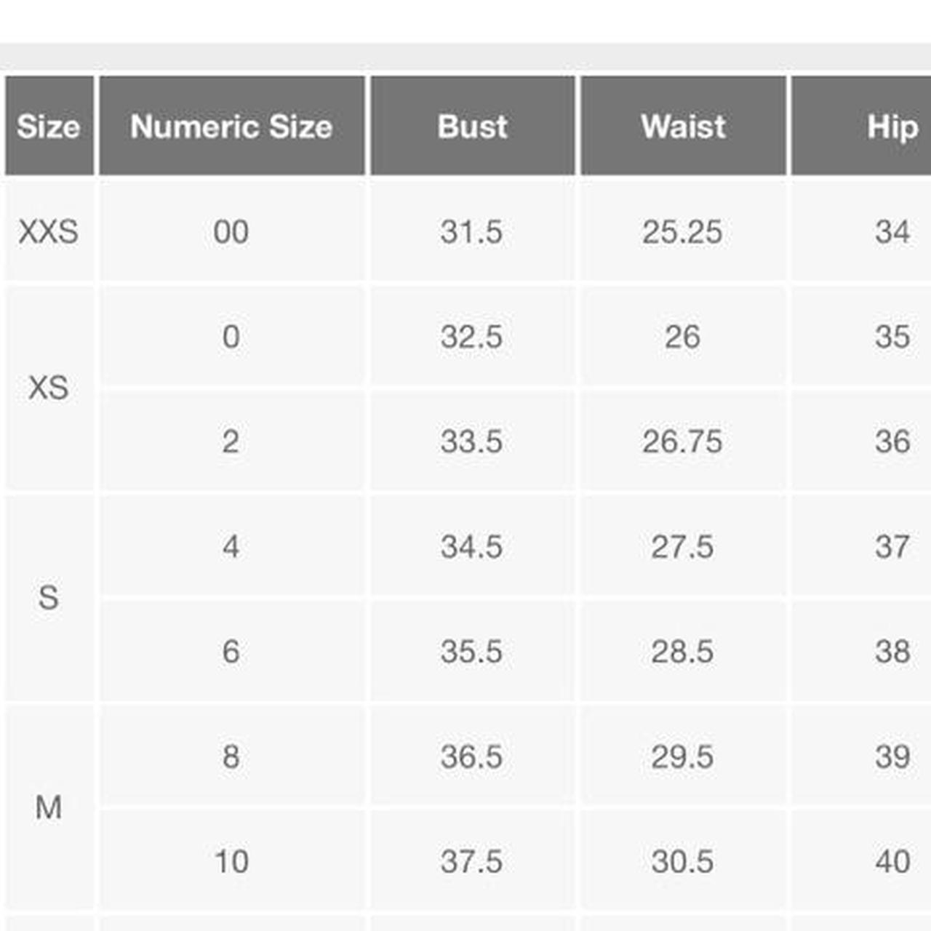Click the numeric size 00 cell
Image resolution: width=931 pixels, height=931 pixels.
click(231, 232)
